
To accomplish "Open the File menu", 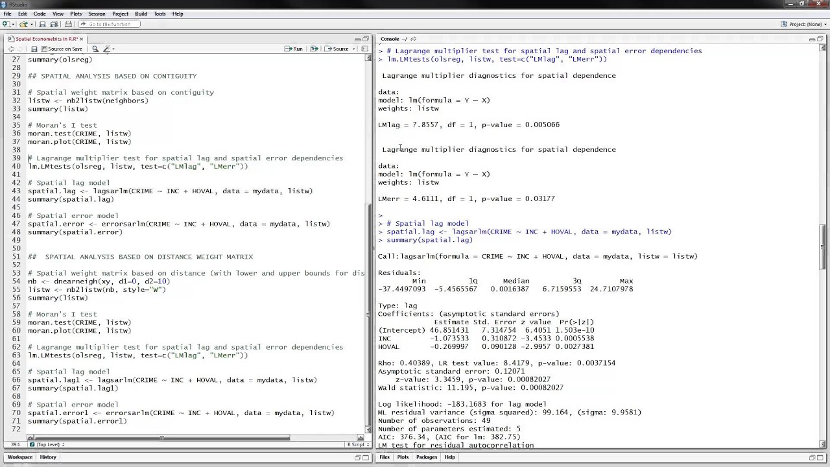I will pos(7,14).
